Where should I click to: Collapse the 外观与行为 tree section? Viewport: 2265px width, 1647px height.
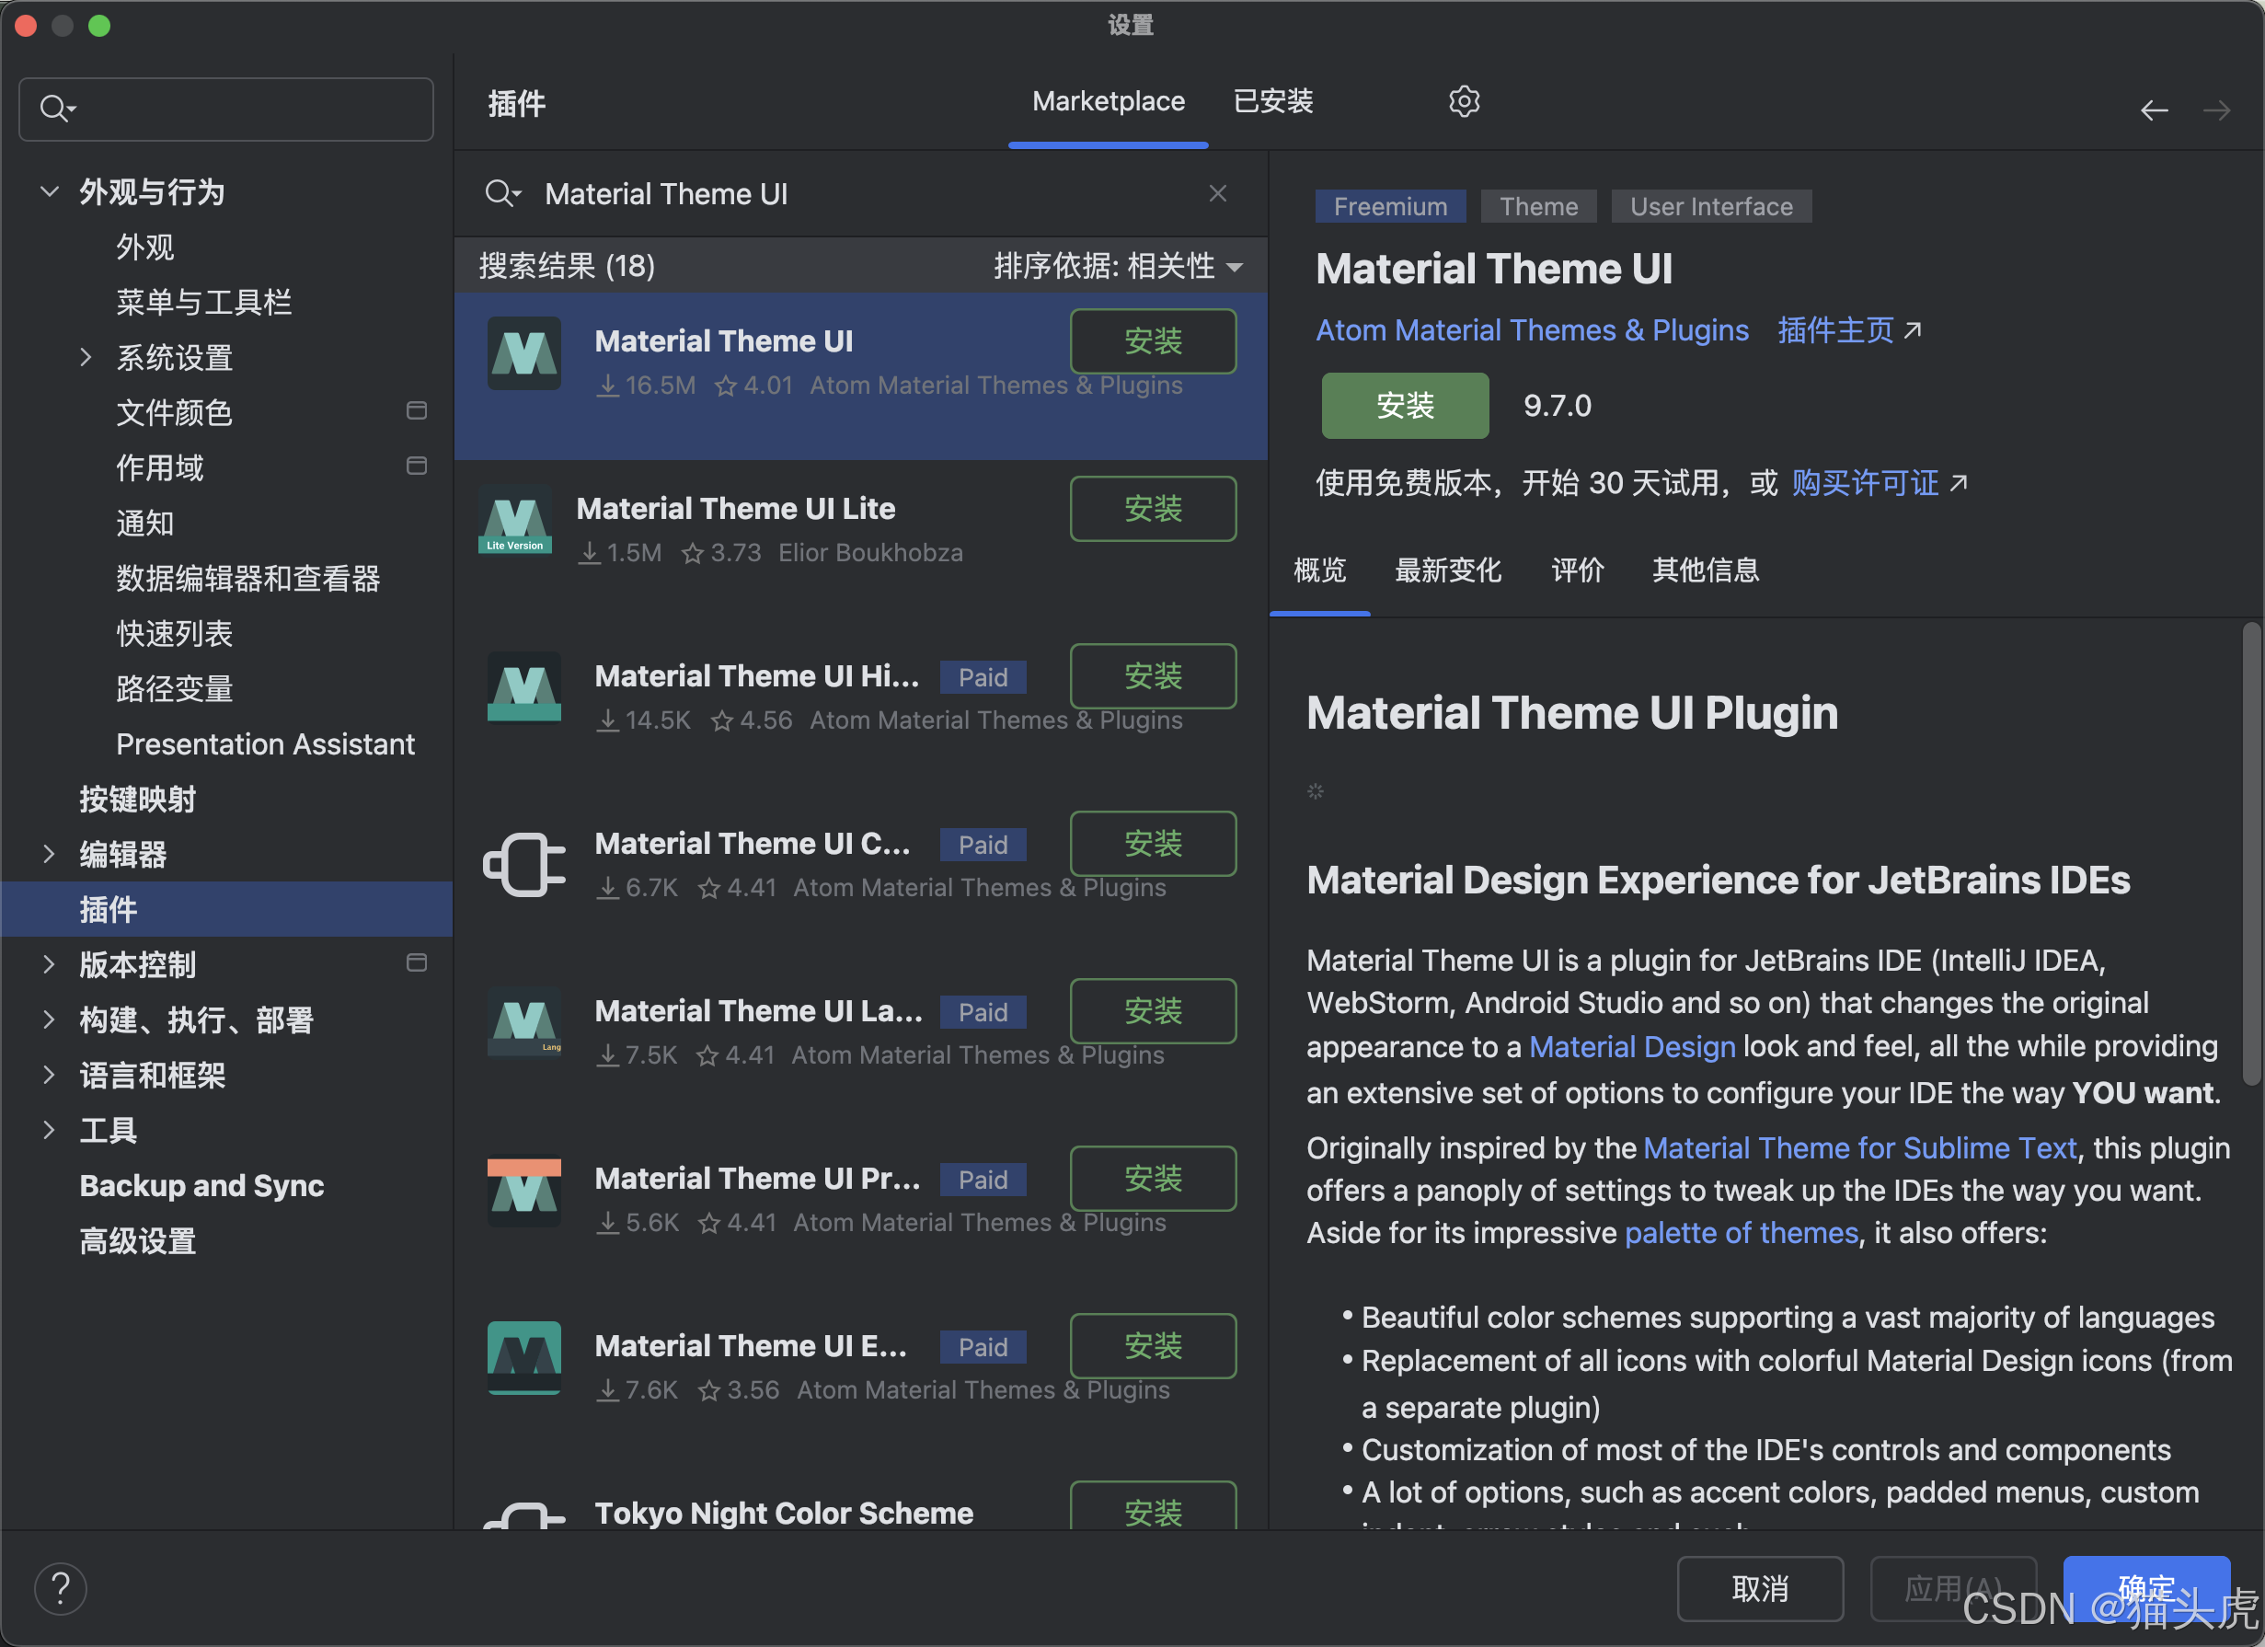tap(49, 190)
